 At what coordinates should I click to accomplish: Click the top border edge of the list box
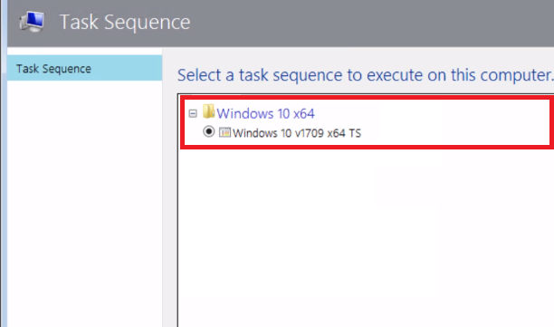pos(366,94)
